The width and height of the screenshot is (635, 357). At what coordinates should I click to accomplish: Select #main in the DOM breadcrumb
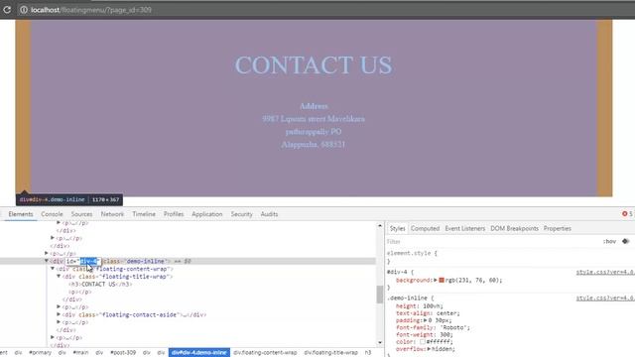[80, 353]
